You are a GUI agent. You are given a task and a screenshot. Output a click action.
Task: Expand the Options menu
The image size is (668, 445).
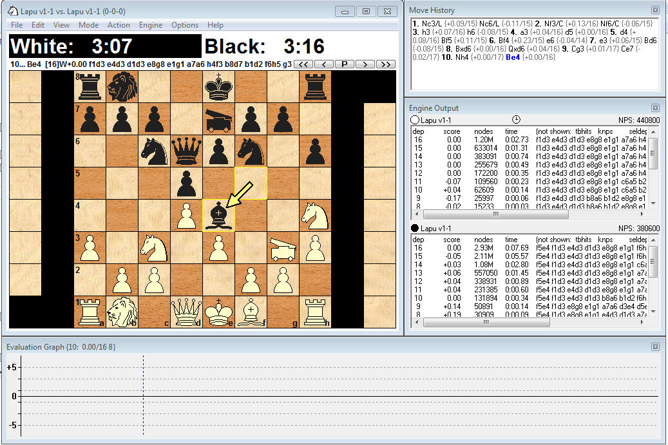pyautogui.click(x=185, y=25)
